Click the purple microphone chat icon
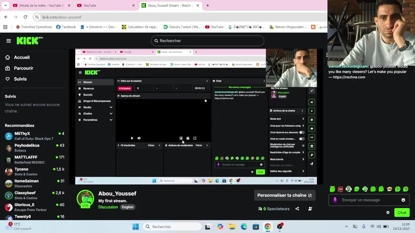 point(335,200)
